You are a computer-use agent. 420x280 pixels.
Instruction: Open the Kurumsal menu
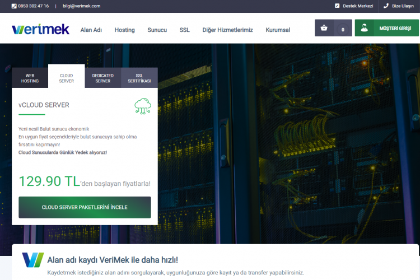click(278, 30)
